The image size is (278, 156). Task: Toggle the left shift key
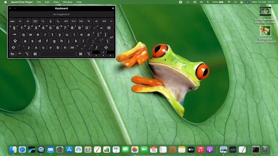click(13, 47)
